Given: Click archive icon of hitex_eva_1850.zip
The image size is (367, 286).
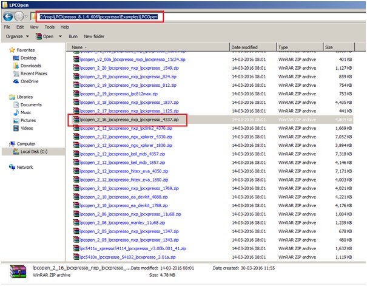Looking at the screenshot, I should pos(76,180).
